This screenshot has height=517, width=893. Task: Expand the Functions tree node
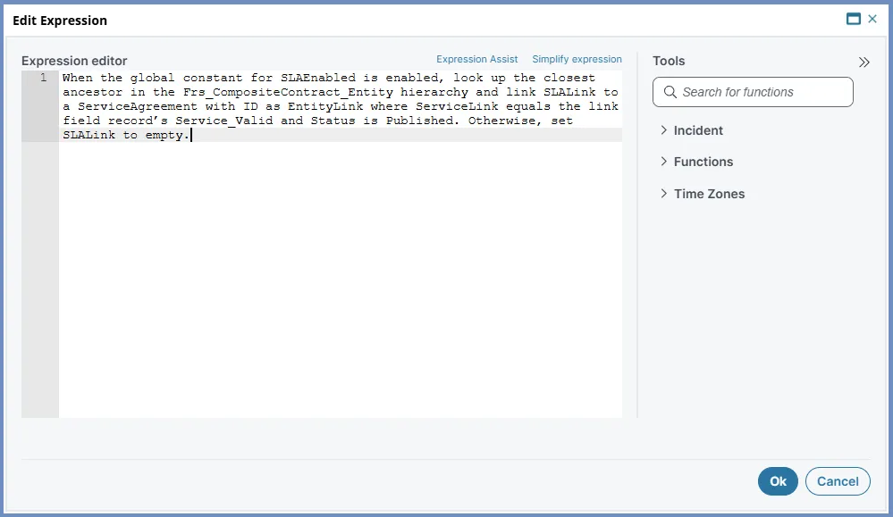click(x=663, y=162)
